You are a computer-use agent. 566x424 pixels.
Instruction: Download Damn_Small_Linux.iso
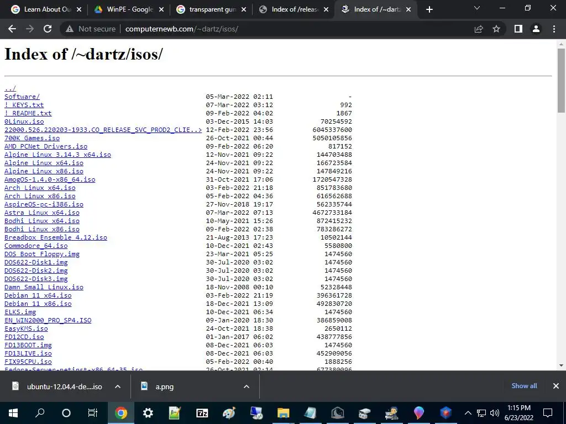(44, 287)
